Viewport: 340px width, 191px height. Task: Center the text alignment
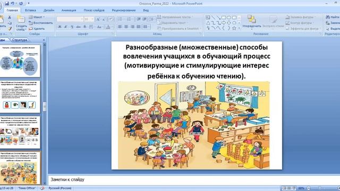click(x=126, y=27)
